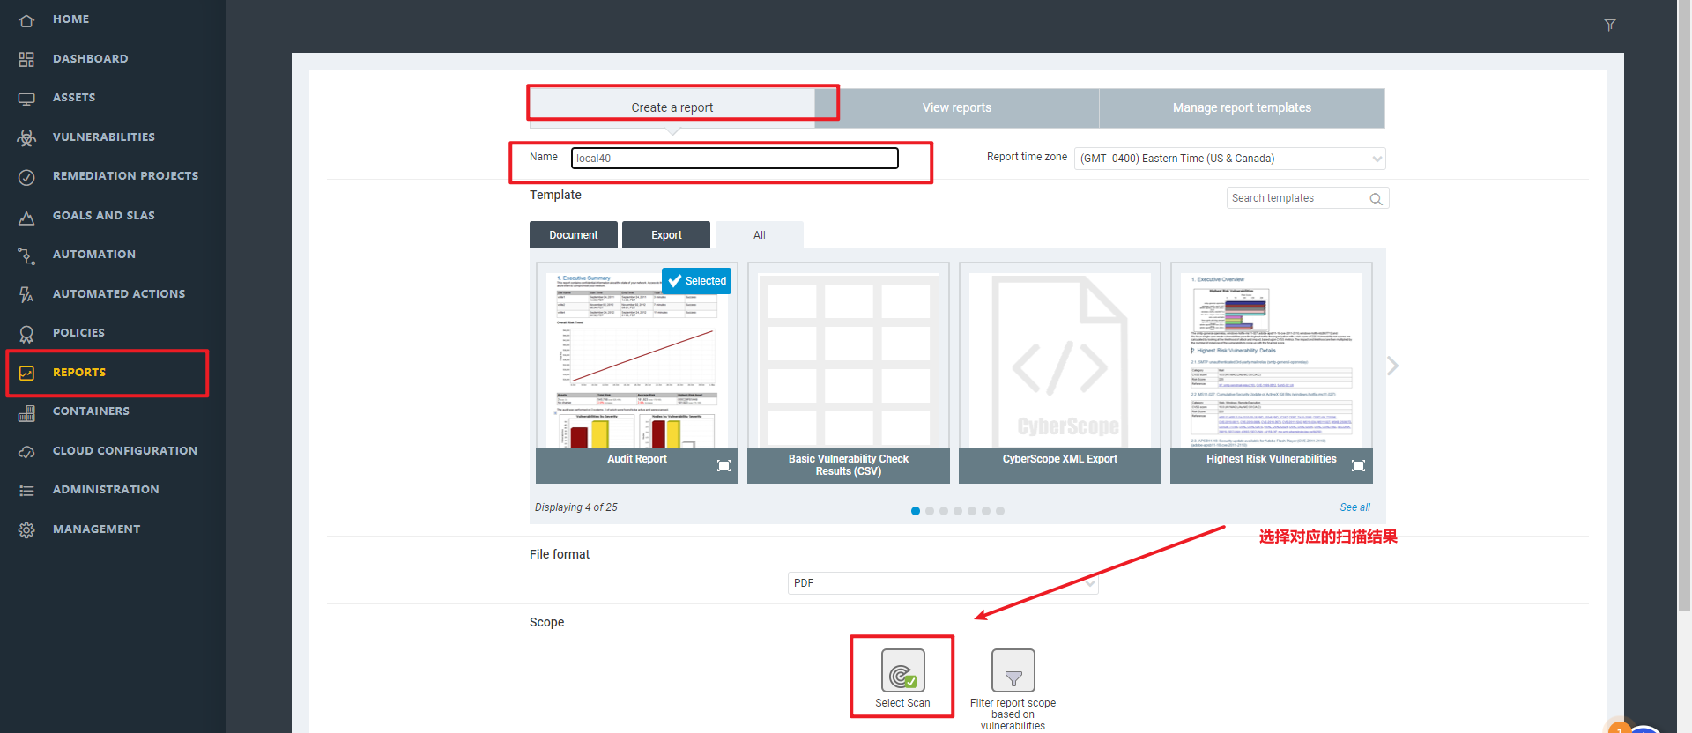The height and width of the screenshot is (733, 1692).
Task: Click the Reports chart icon
Action: [x=26, y=373]
